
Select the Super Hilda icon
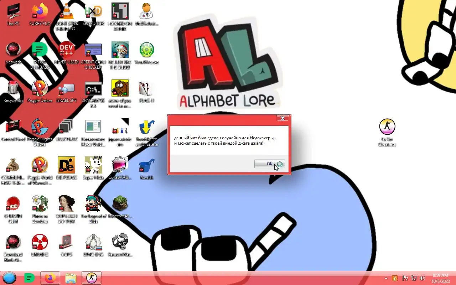tap(93, 168)
